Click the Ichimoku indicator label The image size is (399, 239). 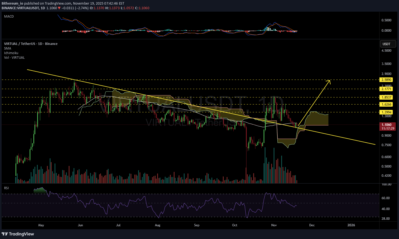[11, 53]
